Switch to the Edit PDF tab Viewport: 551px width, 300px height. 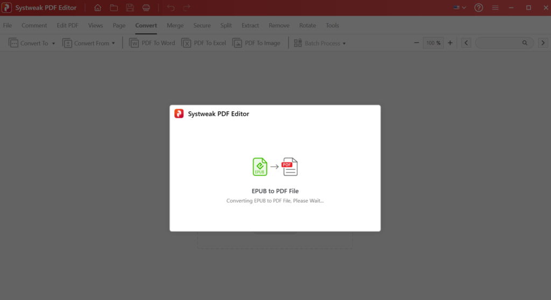click(x=67, y=25)
